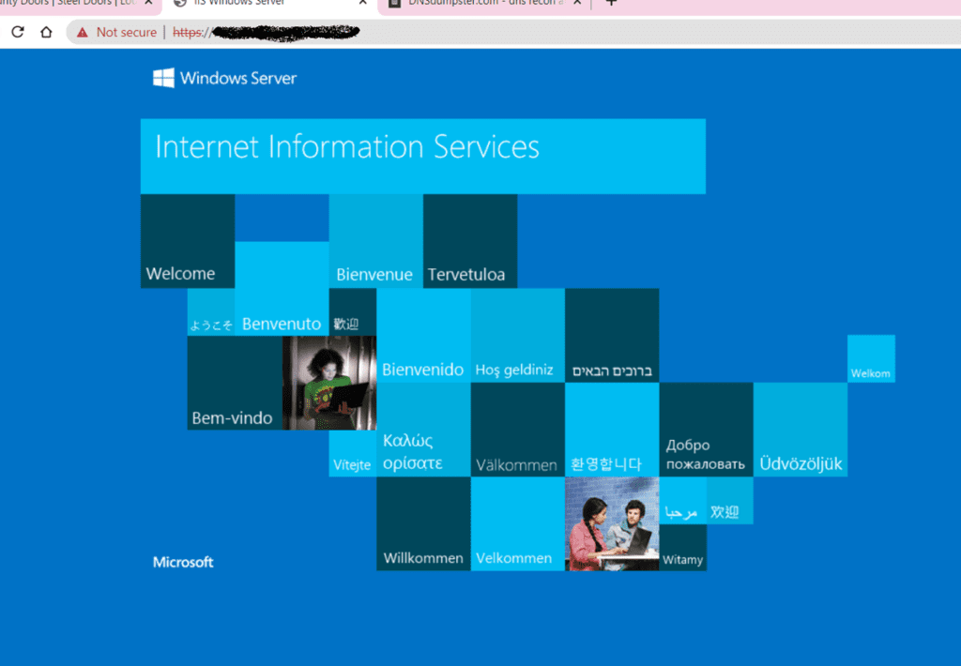Click the Welcome tile
Image resolution: width=961 pixels, height=666 pixels.
tap(187, 241)
